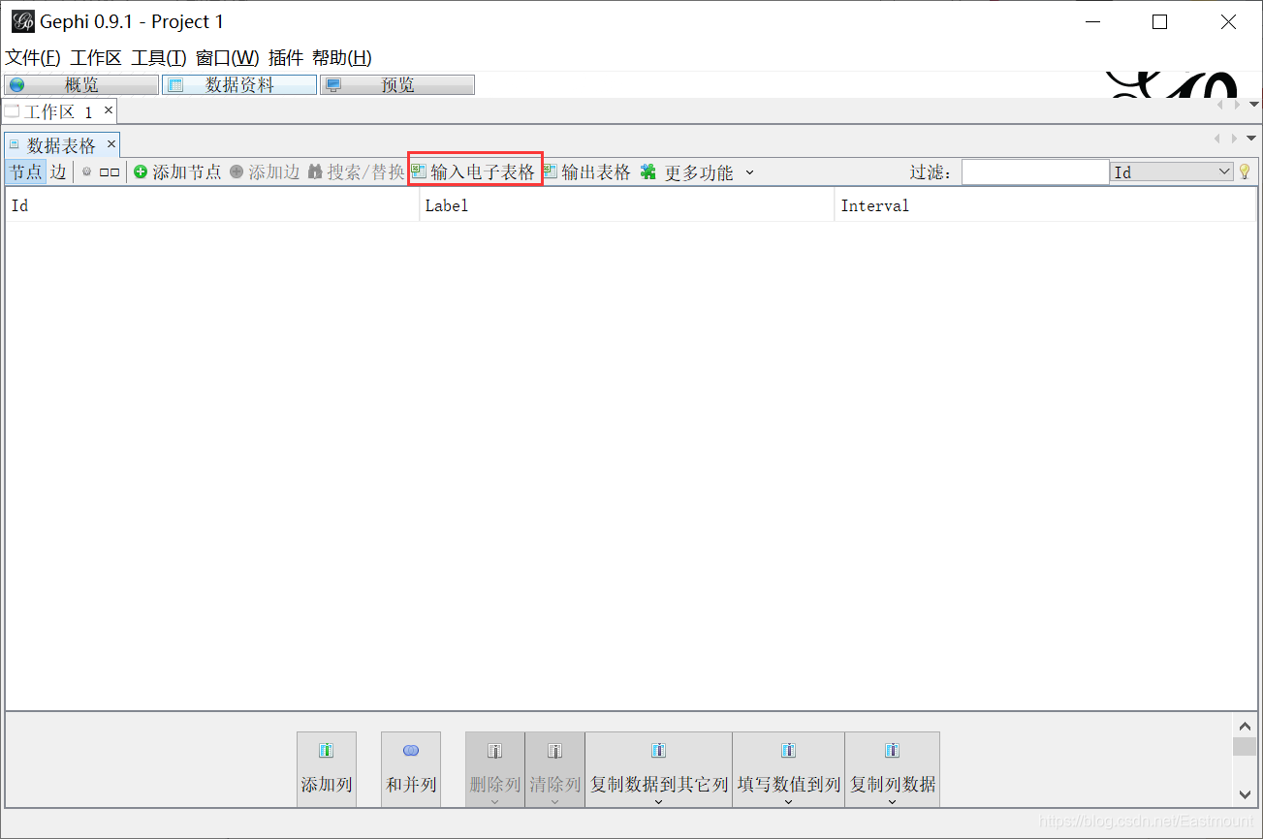
Task: Close the 工作区 1 workspace tab
Action: tap(109, 111)
